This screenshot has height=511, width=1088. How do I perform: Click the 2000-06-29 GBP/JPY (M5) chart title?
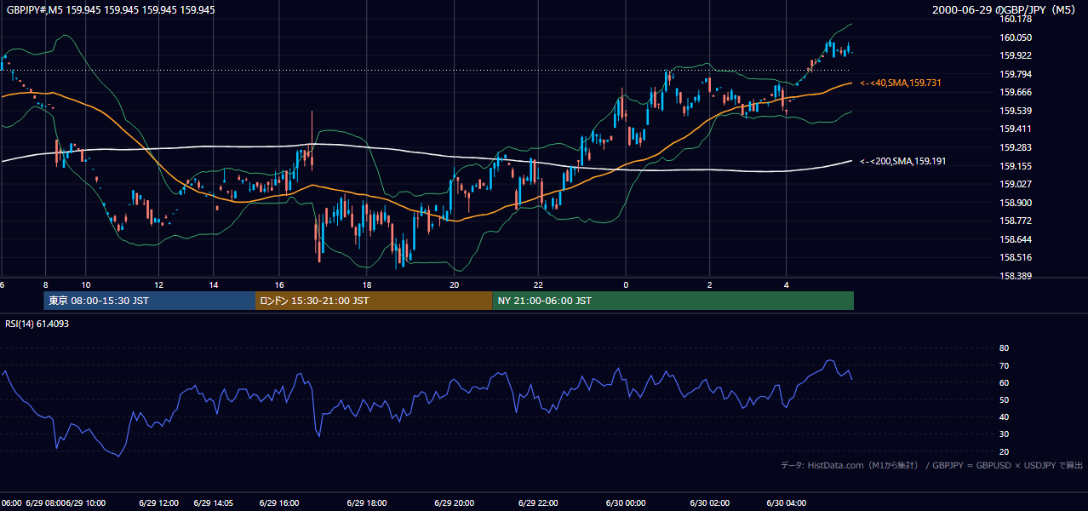click(x=1004, y=10)
